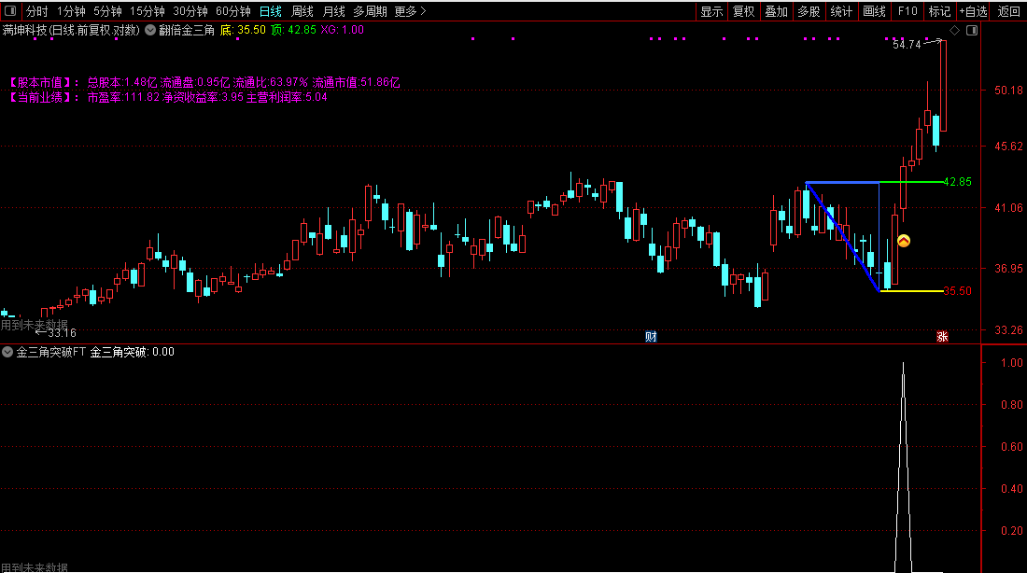Click the 叠加 overlay button

tap(776, 11)
